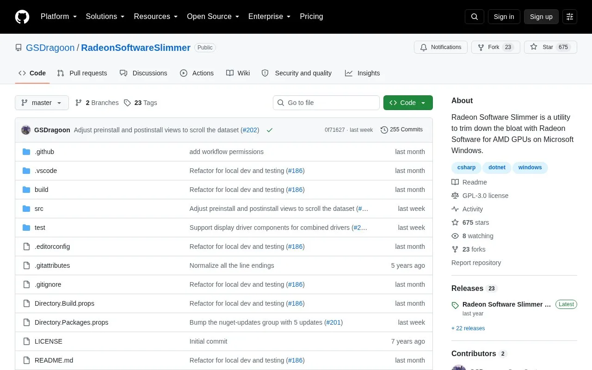Click the LICENSE file icon

click(26, 341)
